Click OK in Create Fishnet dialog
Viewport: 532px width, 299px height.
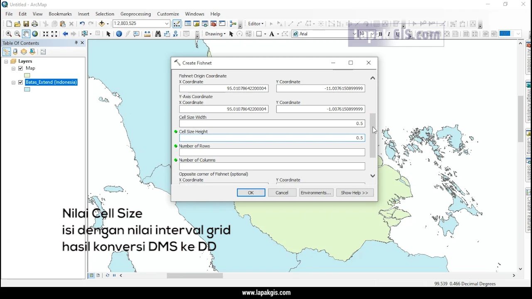click(251, 192)
